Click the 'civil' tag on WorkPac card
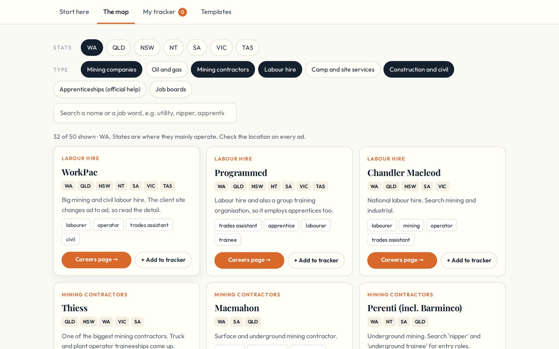 pyautogui.click(x=71, y=239)
